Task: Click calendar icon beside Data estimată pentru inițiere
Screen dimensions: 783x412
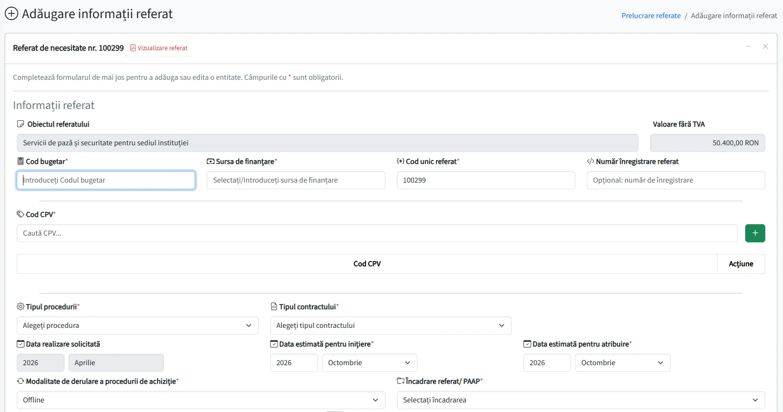Action: pos(274,344)
